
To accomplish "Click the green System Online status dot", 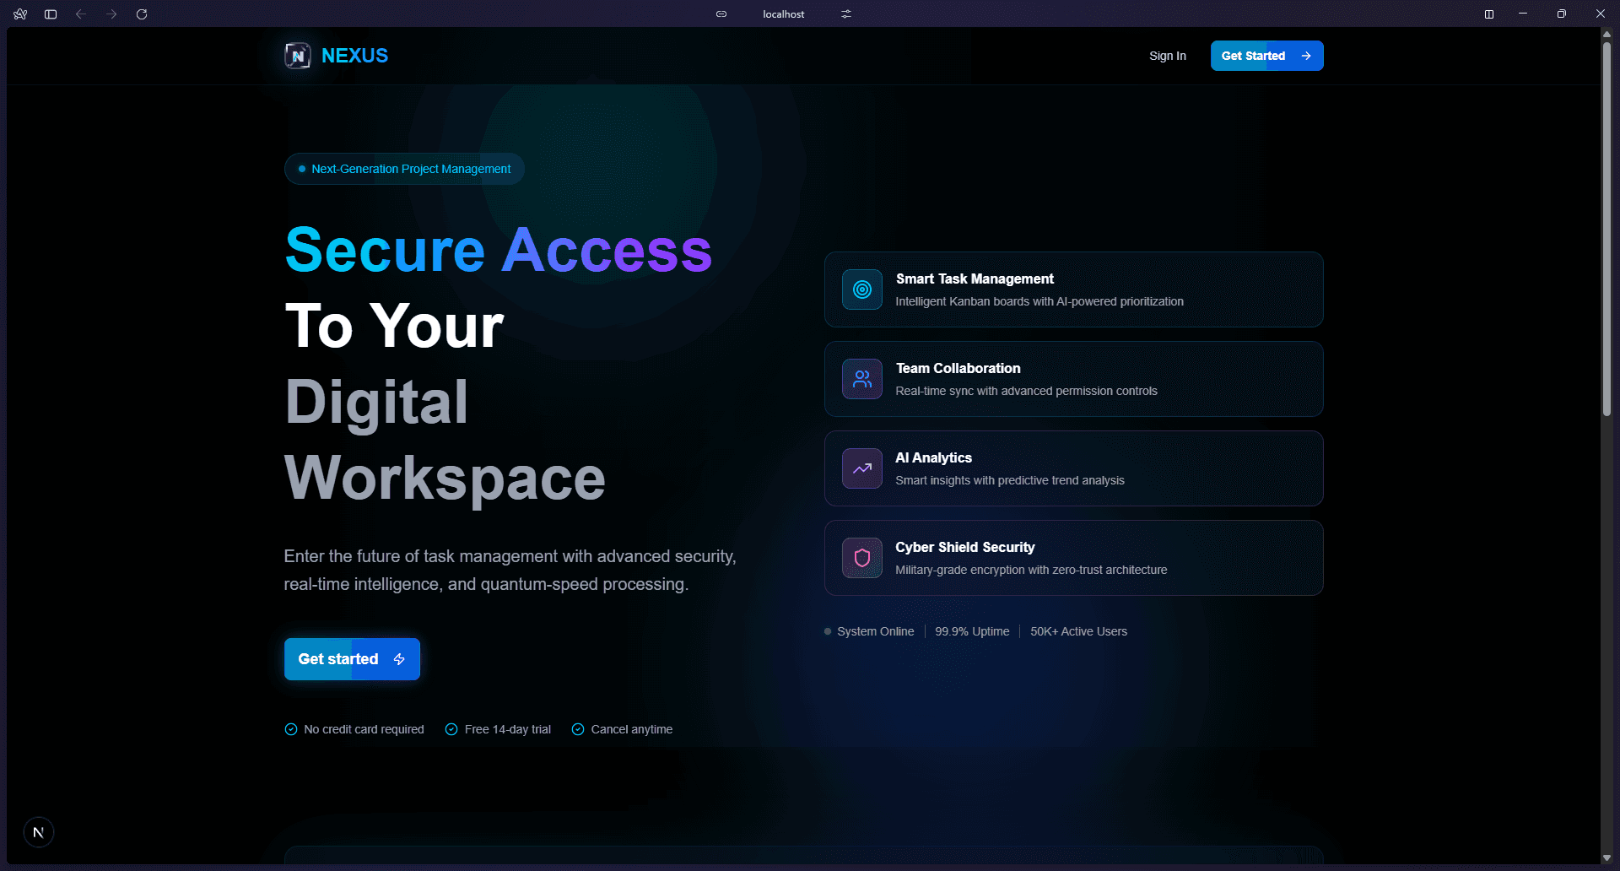I will click(x=827, y=631).
